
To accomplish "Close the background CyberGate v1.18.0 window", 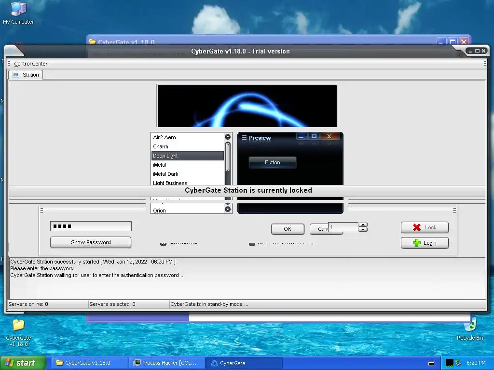I will pyautogui.click(x=464, y=41).
